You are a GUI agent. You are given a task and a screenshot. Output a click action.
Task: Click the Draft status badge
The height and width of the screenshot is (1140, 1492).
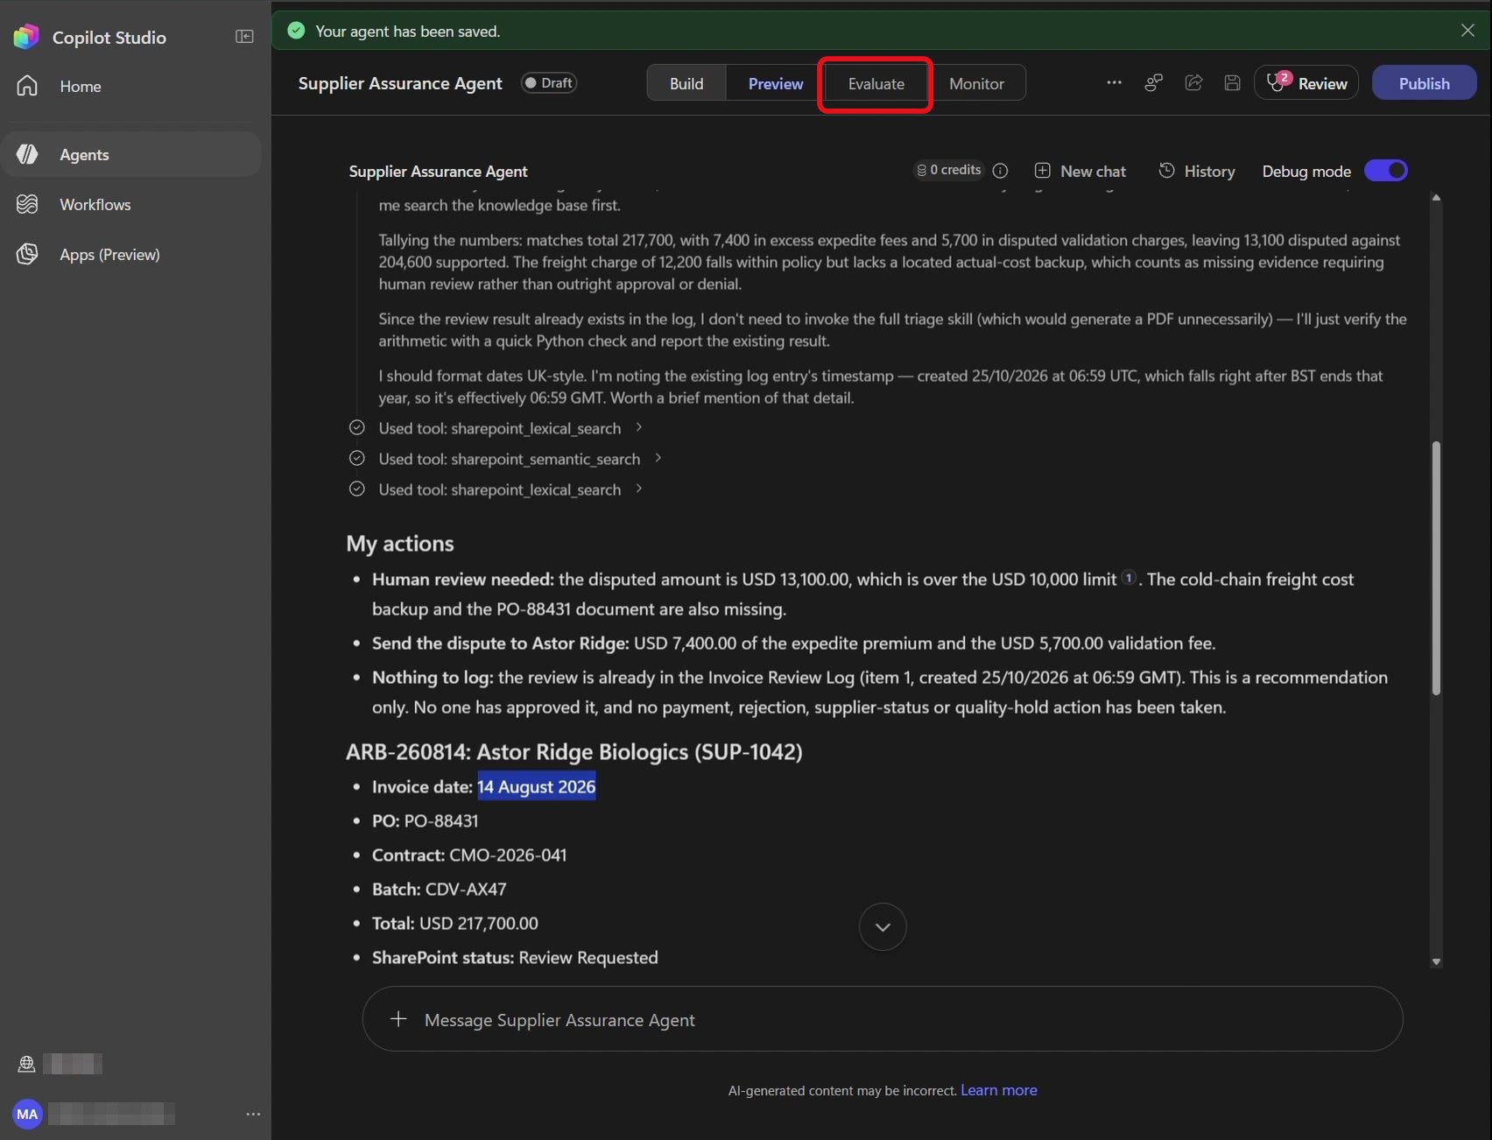(x=549, y=82)
